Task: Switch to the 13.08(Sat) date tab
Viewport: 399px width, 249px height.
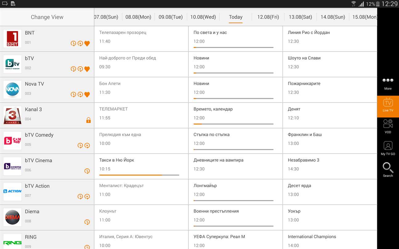Action: coord(300,17)
